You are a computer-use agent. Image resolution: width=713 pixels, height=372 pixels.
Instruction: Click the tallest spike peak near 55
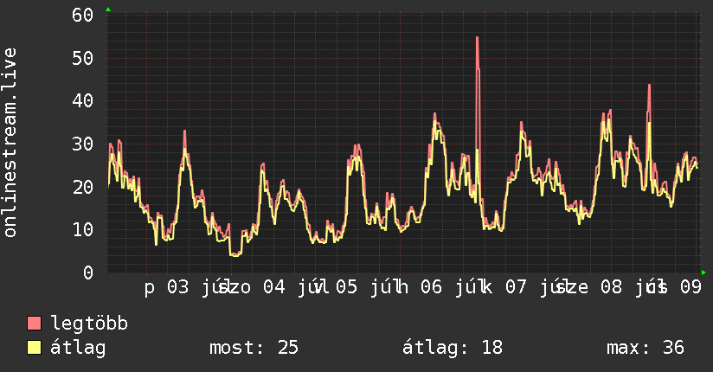coord(477,38)
